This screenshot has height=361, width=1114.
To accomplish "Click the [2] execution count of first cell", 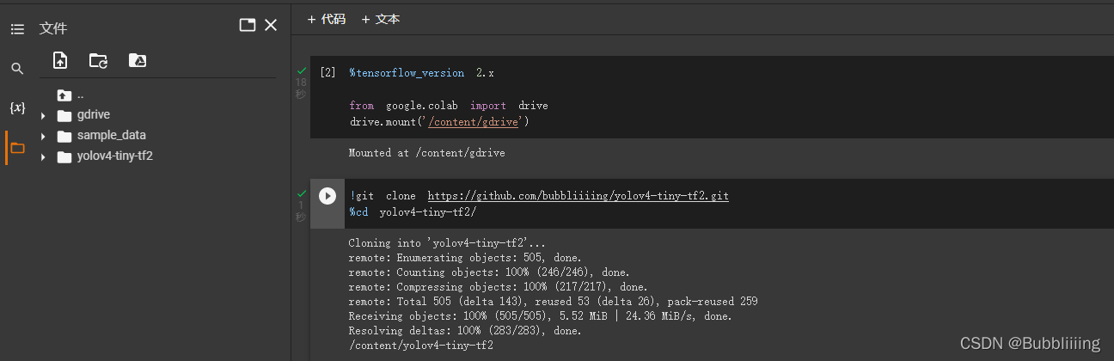I will click(327, 73).
